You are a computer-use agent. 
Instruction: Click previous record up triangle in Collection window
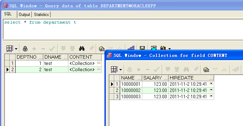[224, 69]
